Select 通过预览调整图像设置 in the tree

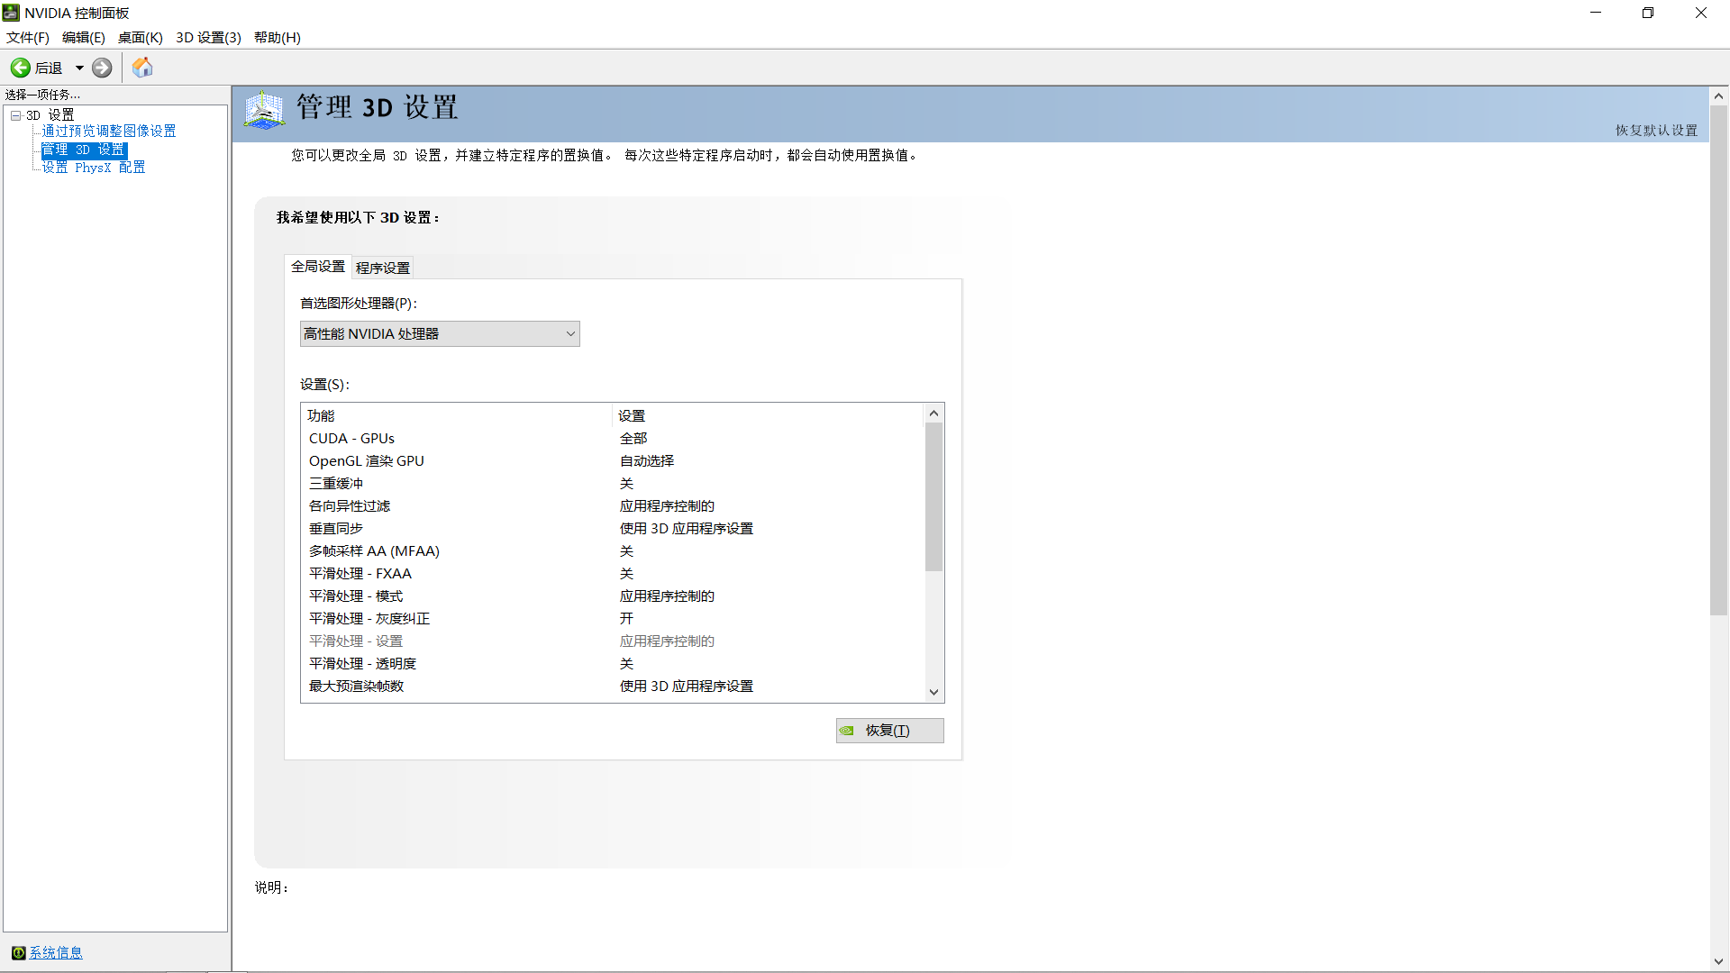(x=109, y=132)
